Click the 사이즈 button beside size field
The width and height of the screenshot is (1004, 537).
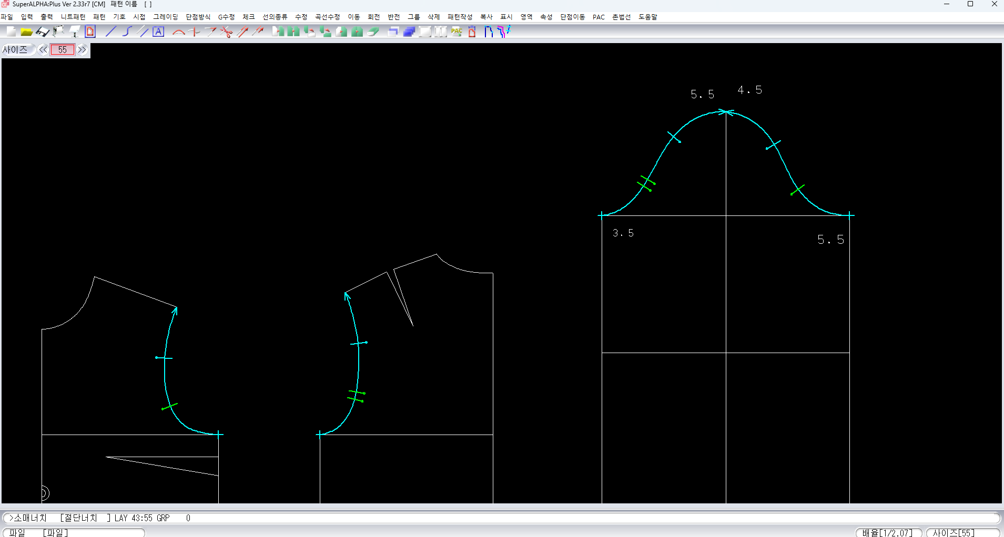15,50
